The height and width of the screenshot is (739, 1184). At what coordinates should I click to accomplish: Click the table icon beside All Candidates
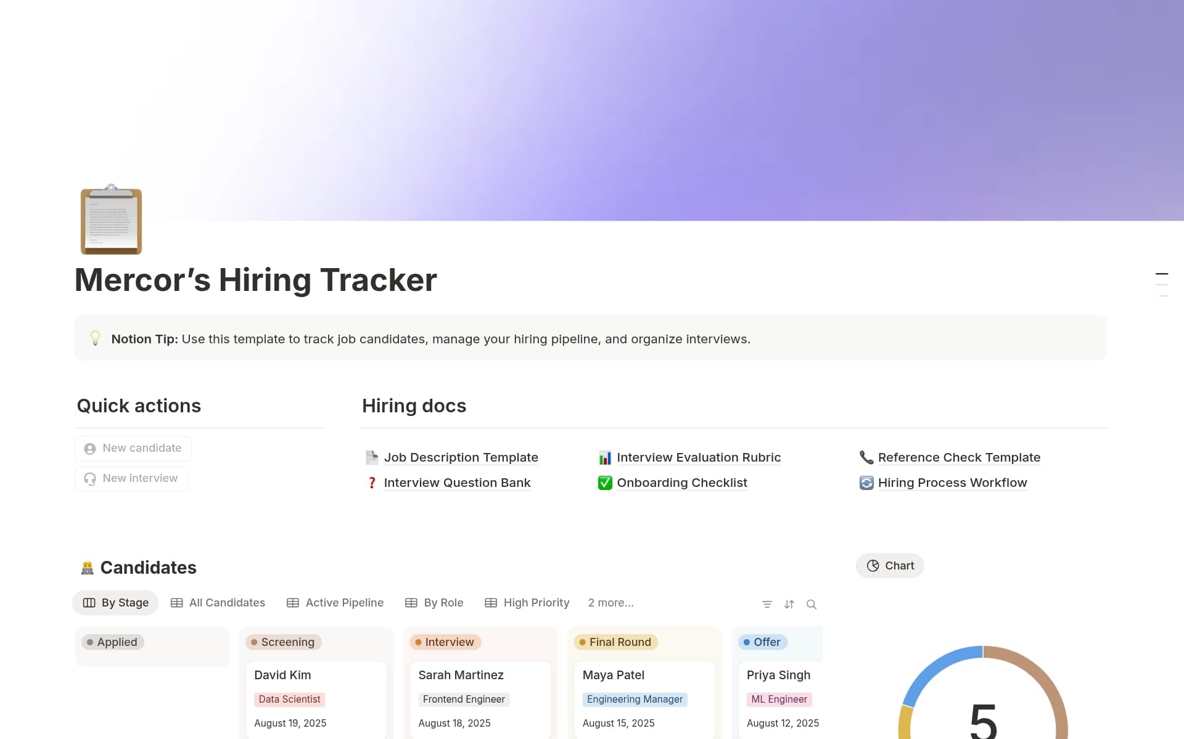176,603
